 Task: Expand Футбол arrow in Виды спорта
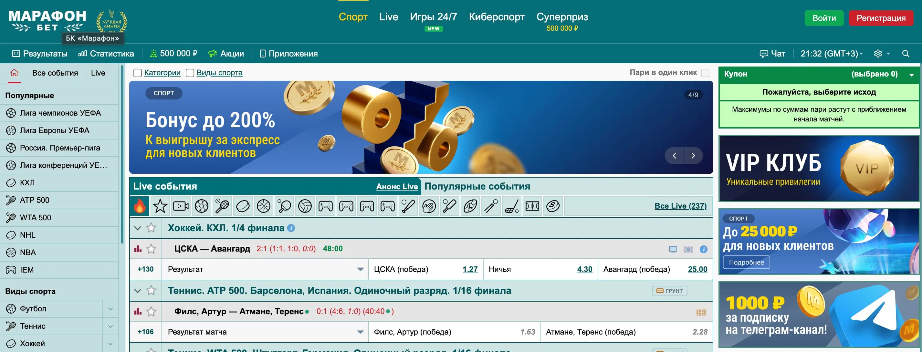click(x=110, y=309)
